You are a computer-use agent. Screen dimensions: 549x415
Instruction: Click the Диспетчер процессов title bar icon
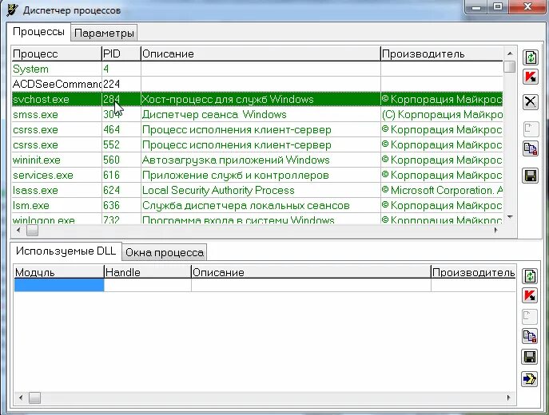12,10
